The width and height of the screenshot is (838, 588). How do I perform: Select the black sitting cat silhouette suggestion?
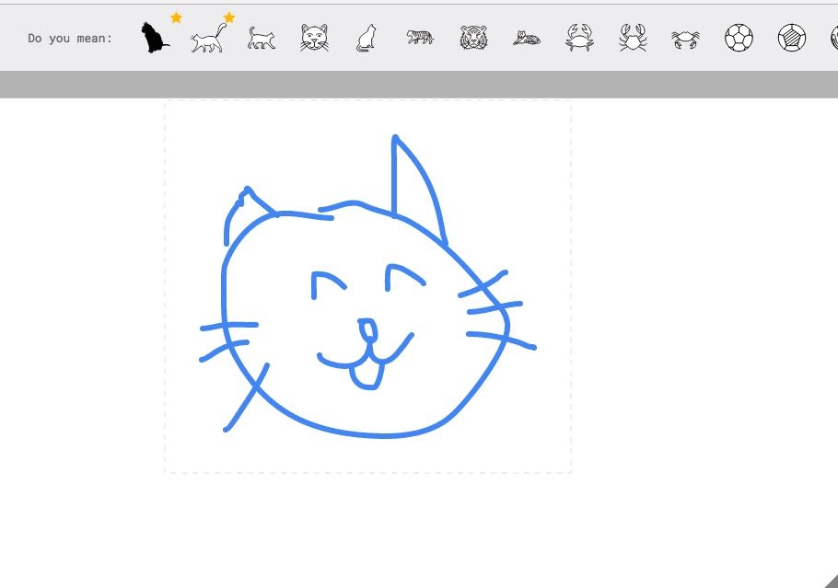click(x=154, y=38)
